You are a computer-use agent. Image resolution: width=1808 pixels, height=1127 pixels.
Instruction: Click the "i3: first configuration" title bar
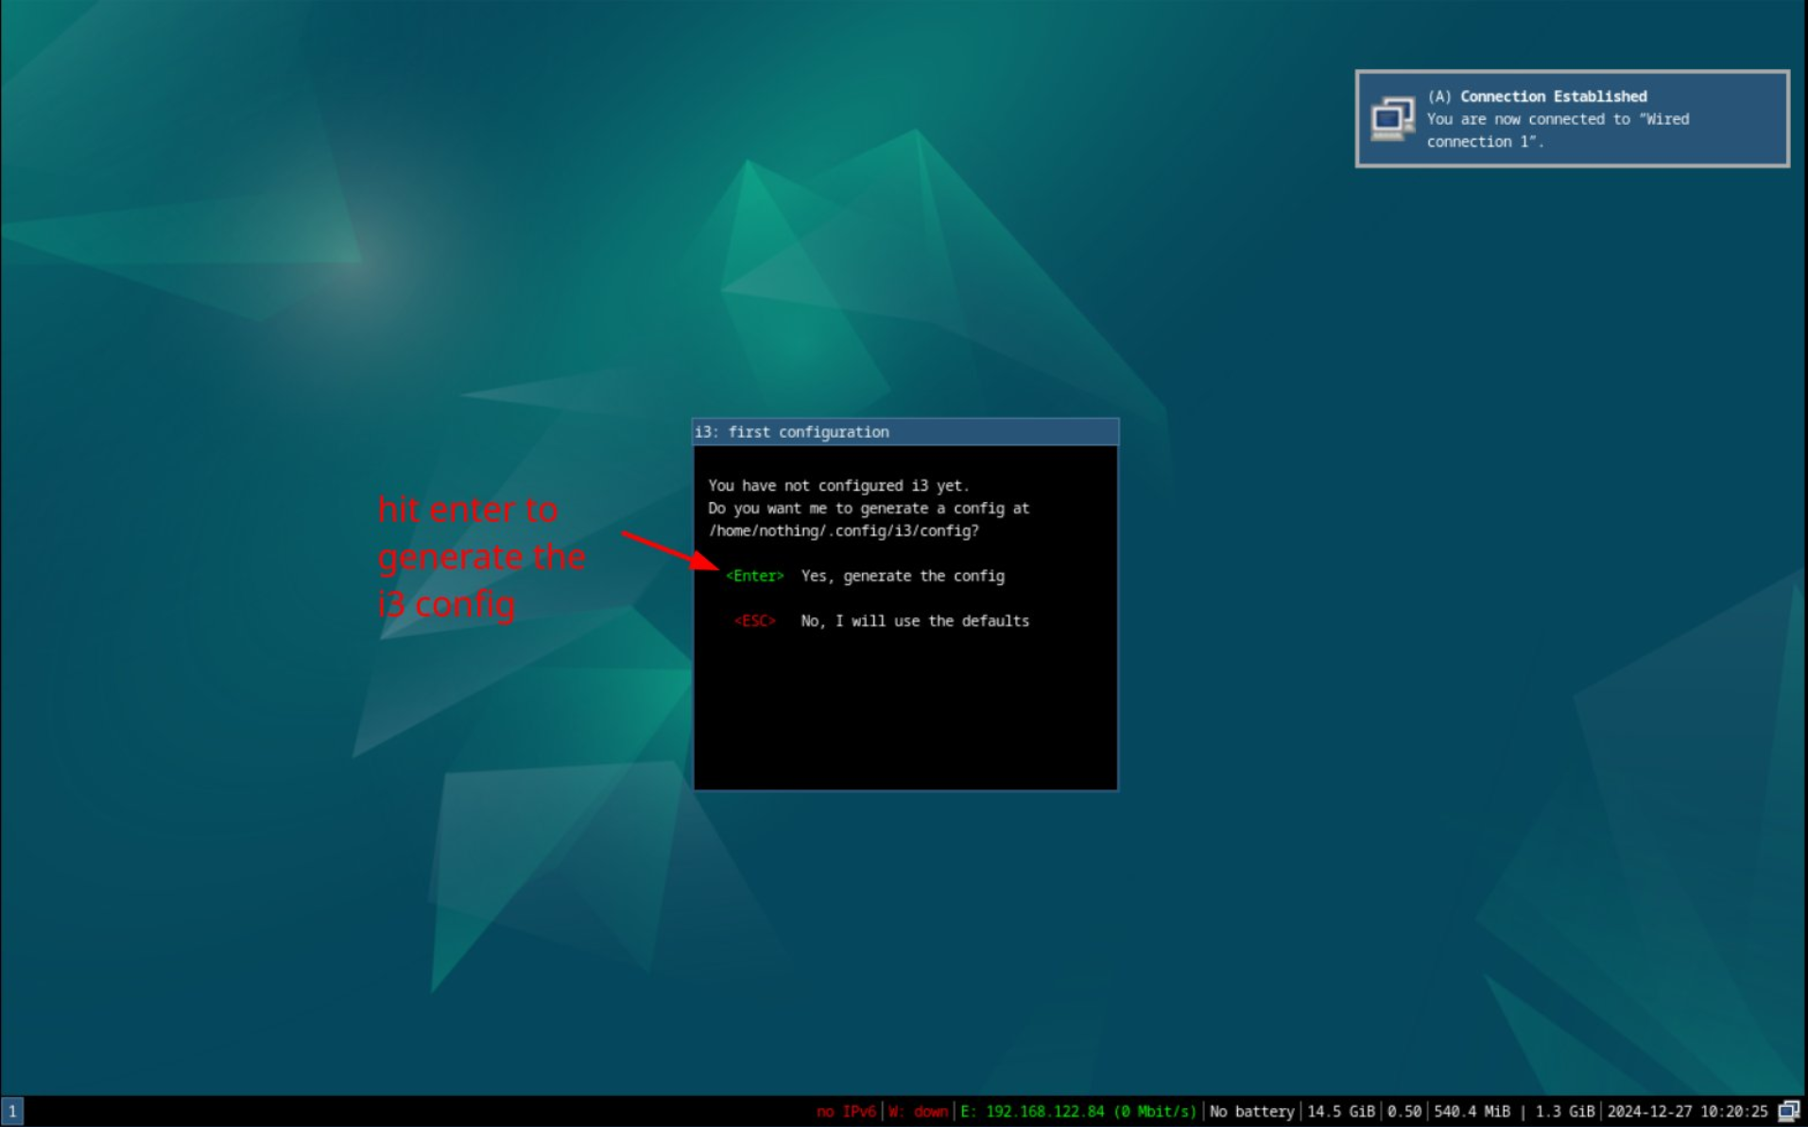point(905,432)
